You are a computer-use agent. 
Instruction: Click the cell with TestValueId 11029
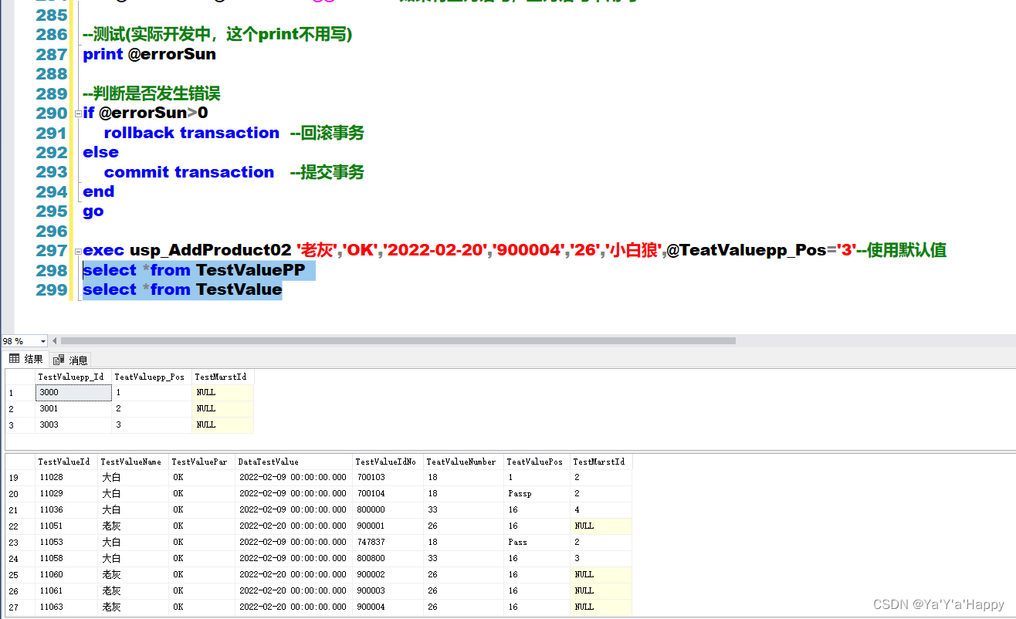[x=66, y=493]
